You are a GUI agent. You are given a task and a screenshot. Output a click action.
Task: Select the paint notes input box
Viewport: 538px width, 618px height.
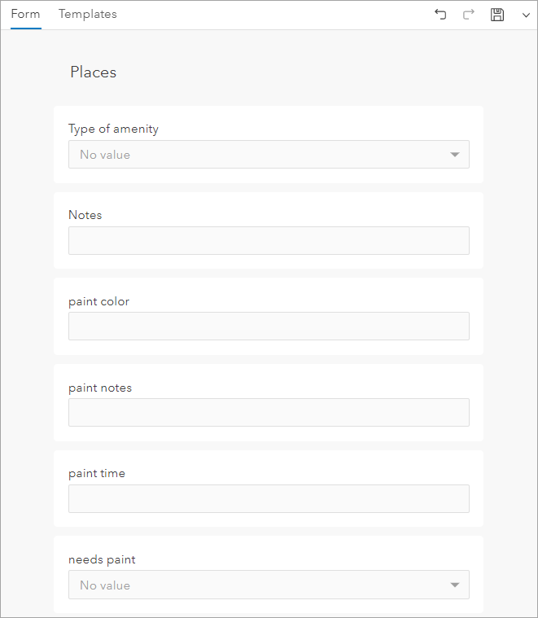(x=269, y=413)
